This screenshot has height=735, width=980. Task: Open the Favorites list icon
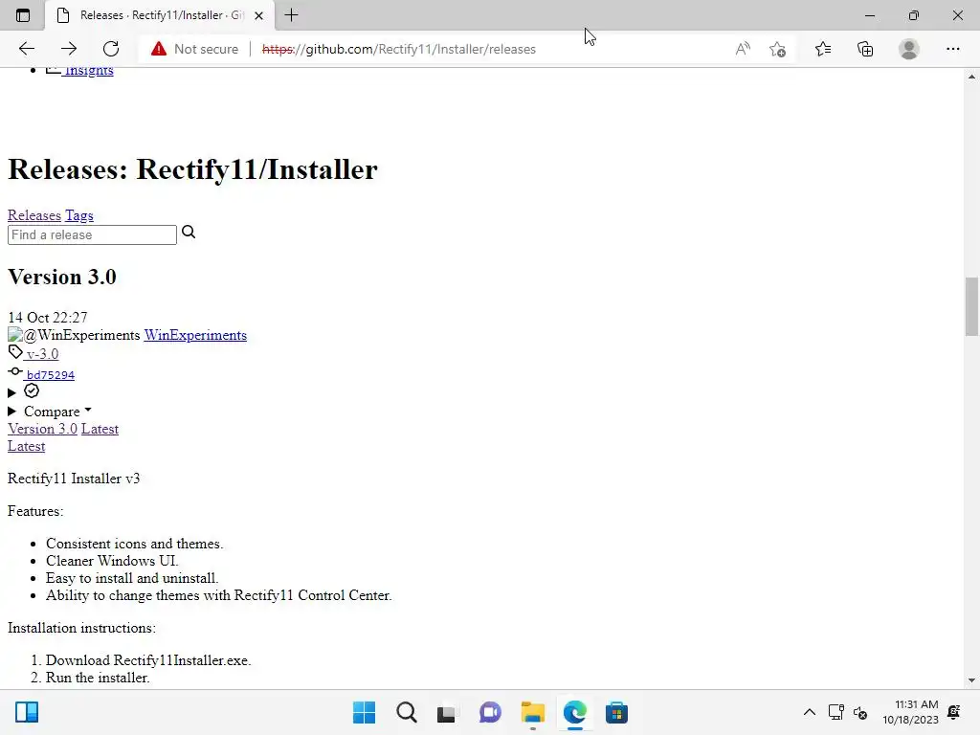click(823, 49)
